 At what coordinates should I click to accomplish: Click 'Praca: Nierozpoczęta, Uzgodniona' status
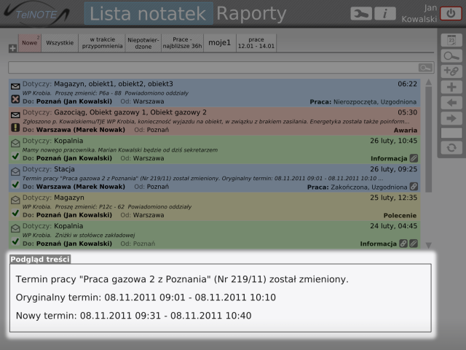363,102
